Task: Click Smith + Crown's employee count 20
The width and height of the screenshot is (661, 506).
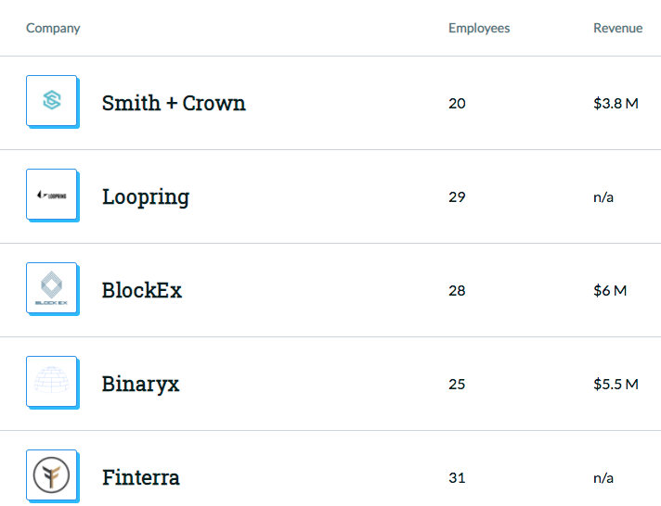Action: point(457,103)
